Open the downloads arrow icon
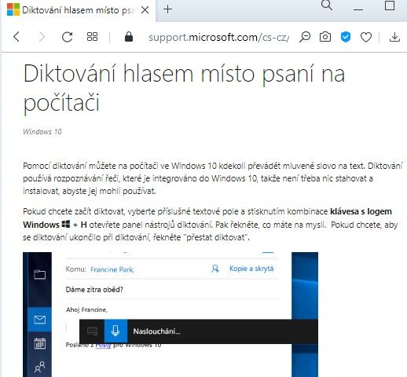 click(394, 37)
